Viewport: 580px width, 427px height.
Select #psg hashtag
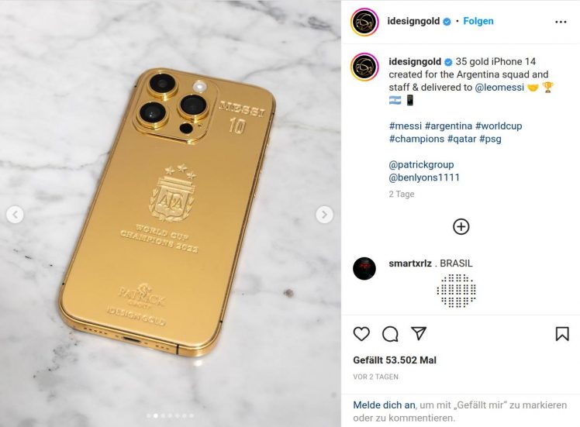490,139
